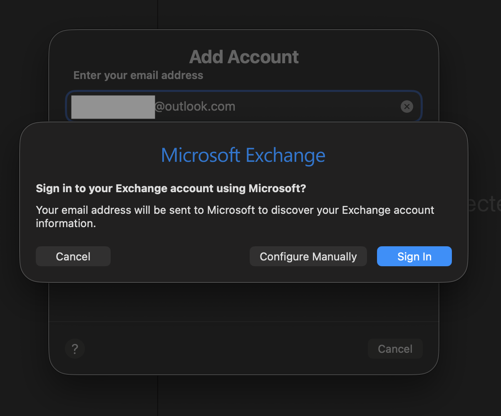Image resolution: width=501 pixels, height=416 pixels.
Task: Click the empty area between help and Cancel
Action: [225, 349]
